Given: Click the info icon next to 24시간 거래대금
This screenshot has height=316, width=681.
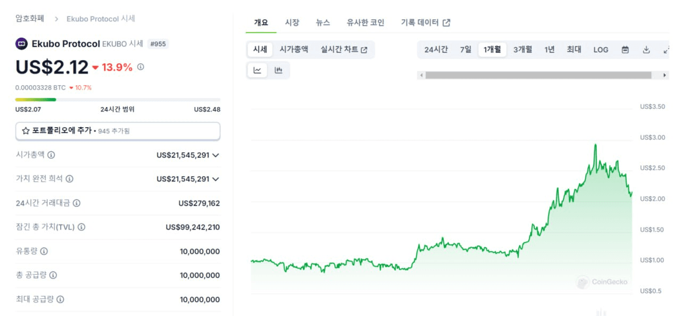Looking at the screenshot, I should point(77,203).
